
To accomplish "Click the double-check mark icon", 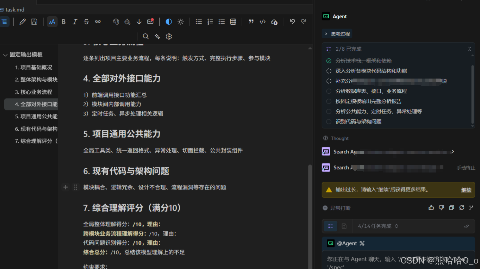I will [467, 226].
